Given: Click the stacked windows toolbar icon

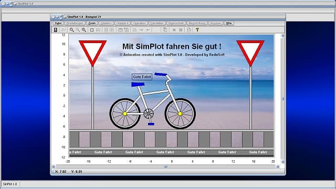Looking at the screenshot, I should (126, 30).
